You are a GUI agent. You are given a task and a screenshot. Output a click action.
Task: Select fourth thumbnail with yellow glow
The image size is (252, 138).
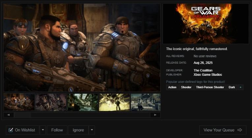pyautogui.click(x=114, y=102)
